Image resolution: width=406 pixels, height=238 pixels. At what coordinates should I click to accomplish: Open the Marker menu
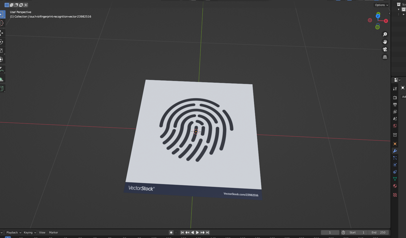[53, 232]
